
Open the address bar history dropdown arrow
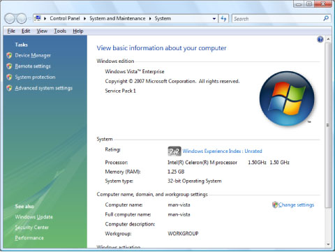214,19
